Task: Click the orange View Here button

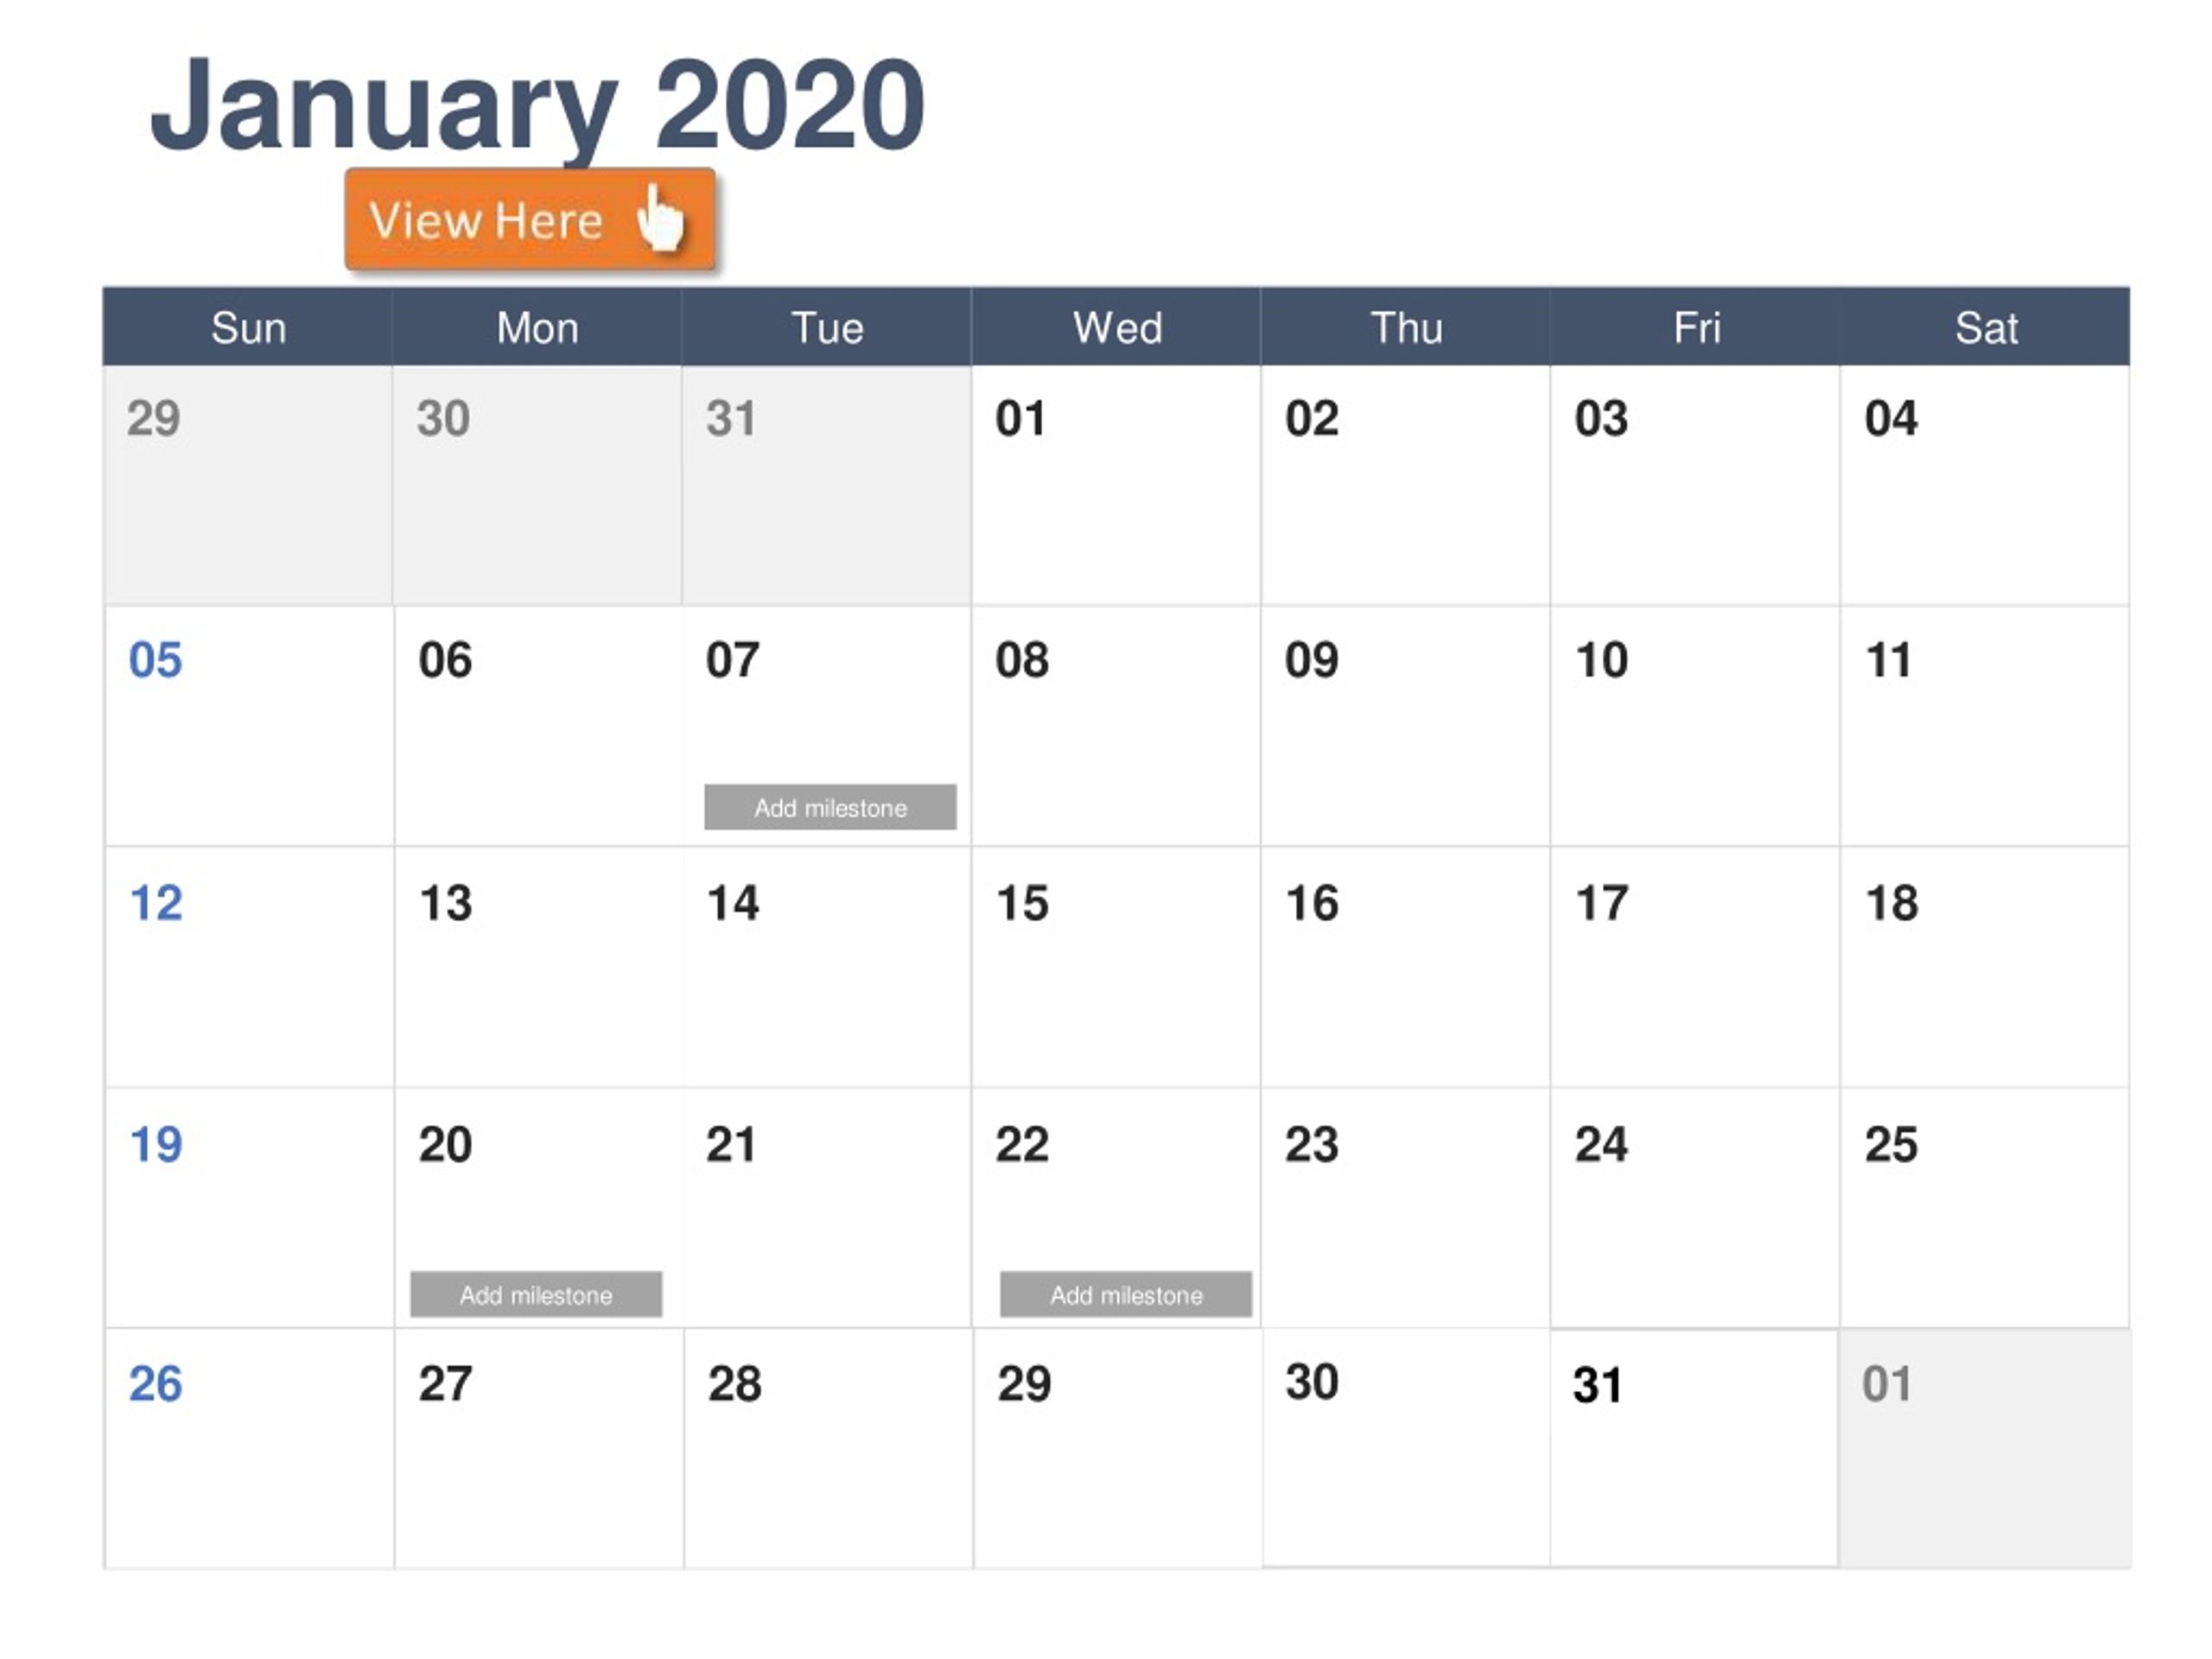Action: point(530,219)
